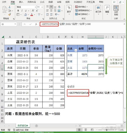Image resolution: width=127 pixels, height=133 pixels.
Task: Open the 品类 pivot filter dropdown
Action: click(x=76, y=50)
